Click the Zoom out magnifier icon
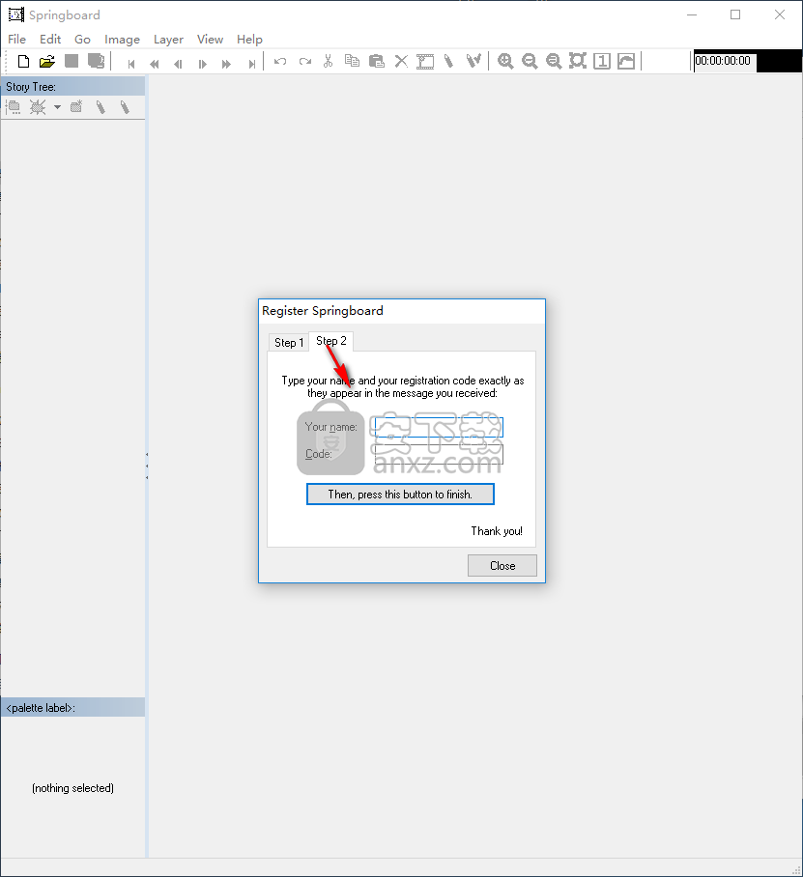The image size is (803, 877). coord(530,62)
